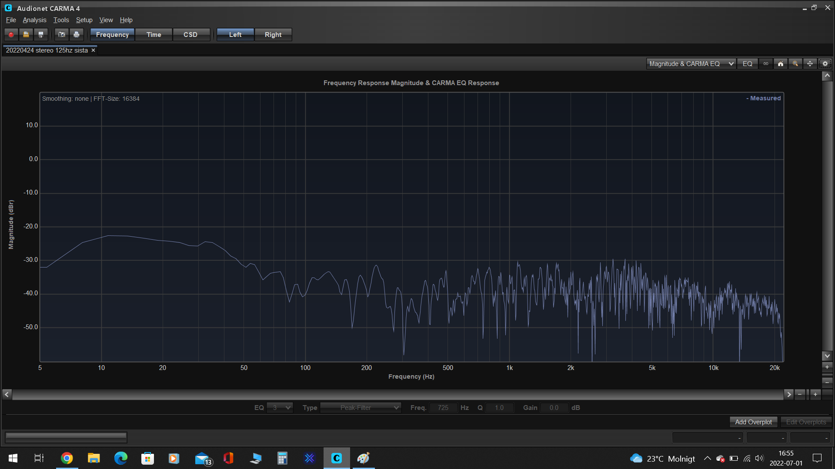This screenshot has height=469, width=835.
Task: Open the EQ number dropdown showing 3
Action: [280, 408]
